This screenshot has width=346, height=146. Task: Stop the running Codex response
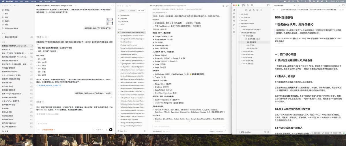[x=111, y=130]
